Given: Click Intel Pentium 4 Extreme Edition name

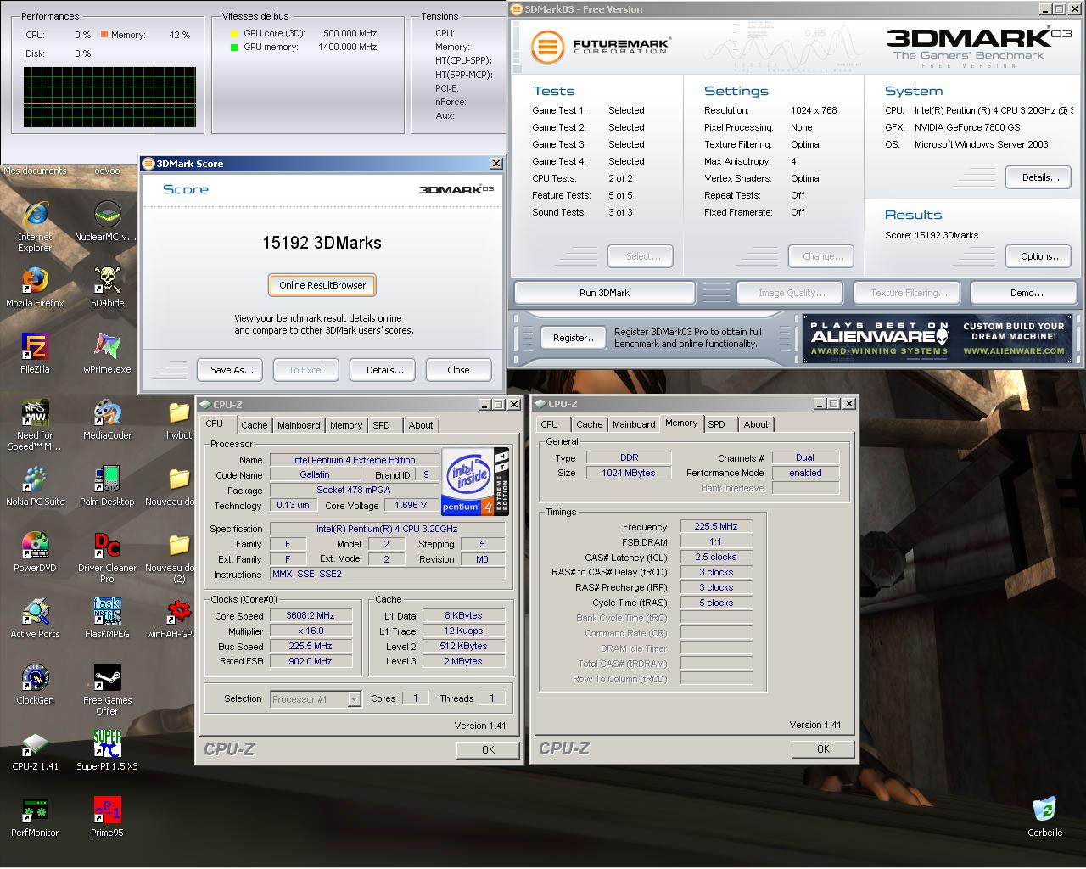Looking at the screenshot, I should click(x=354, y=460).
